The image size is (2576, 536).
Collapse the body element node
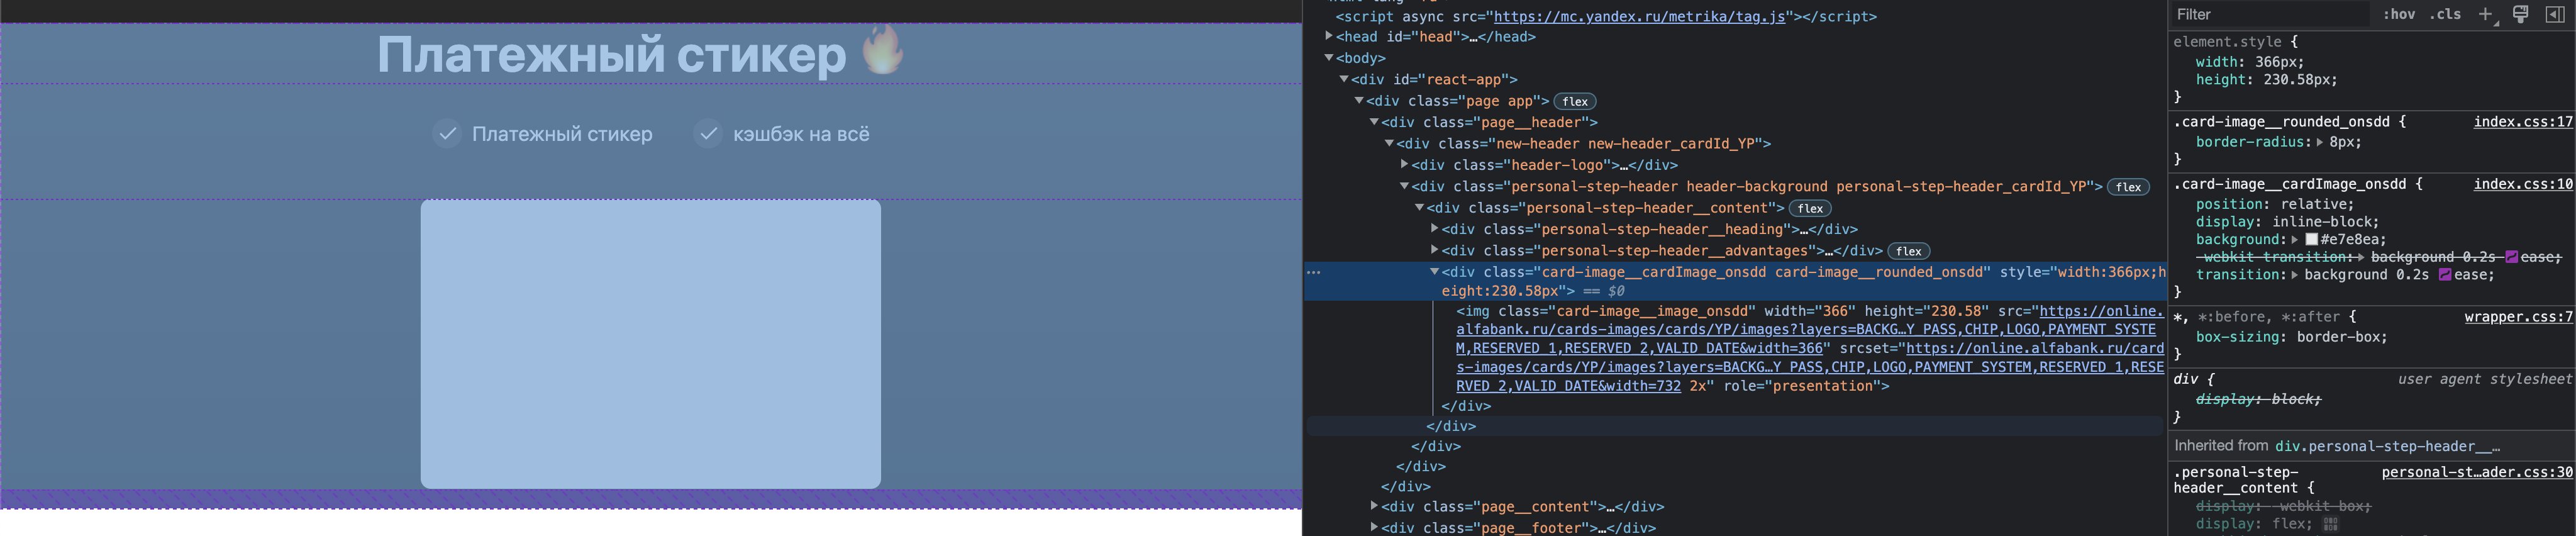tap(1329, 58)
